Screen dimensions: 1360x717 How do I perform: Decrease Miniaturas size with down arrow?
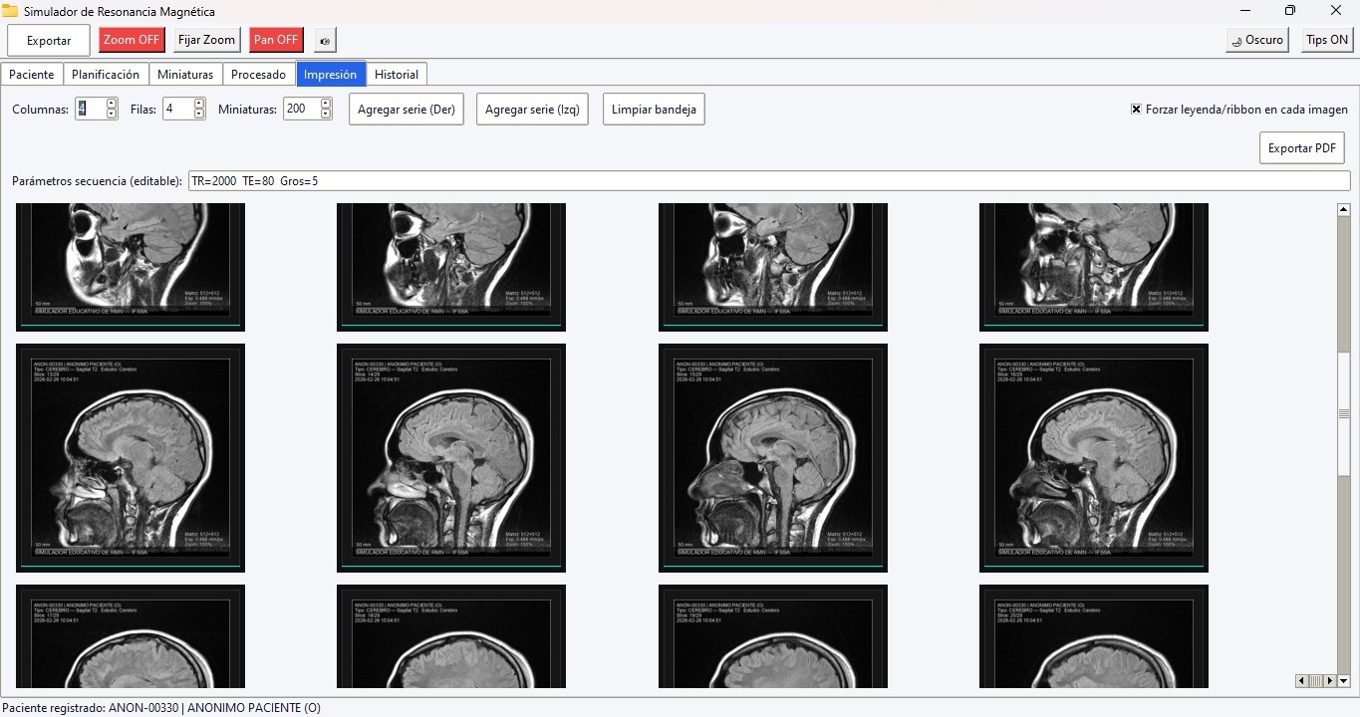pos(326,115)
